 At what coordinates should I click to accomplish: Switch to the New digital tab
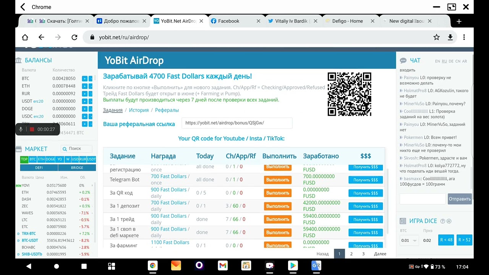pos(406,21)
